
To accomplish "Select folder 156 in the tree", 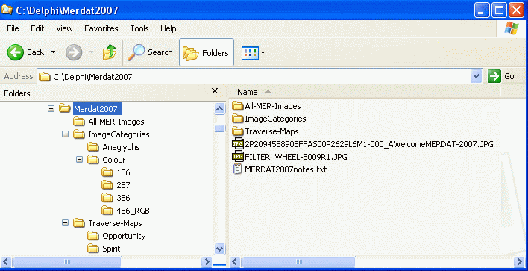I will (123, 172).
